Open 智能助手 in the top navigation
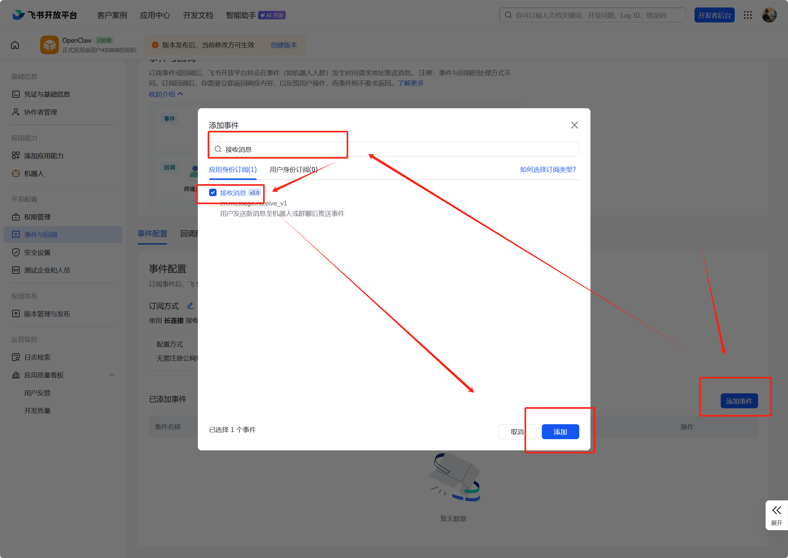The height and width of the screenshot is (558, 788). pos(241,15)
